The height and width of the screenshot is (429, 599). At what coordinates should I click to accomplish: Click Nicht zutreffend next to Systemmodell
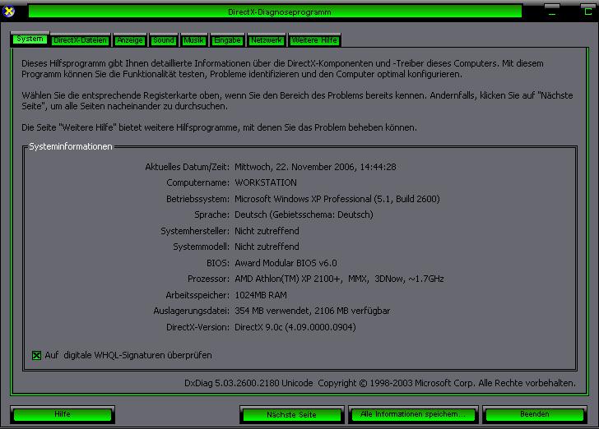tap(267, 247)
